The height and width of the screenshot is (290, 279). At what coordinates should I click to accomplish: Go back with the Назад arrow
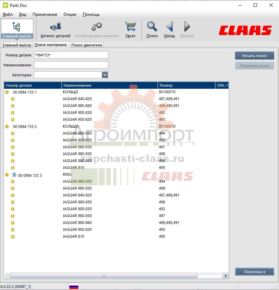170,26
